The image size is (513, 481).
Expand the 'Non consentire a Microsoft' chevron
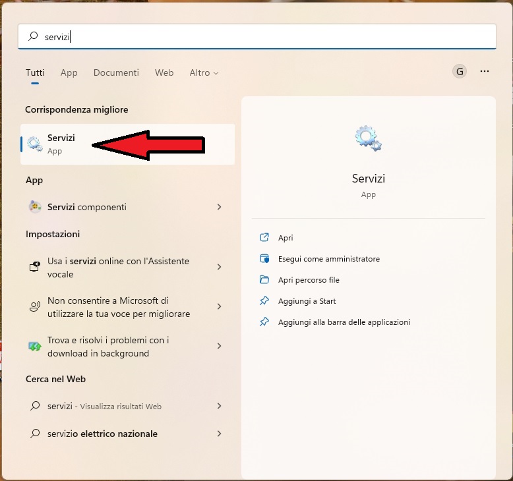(x=219, y=306)
